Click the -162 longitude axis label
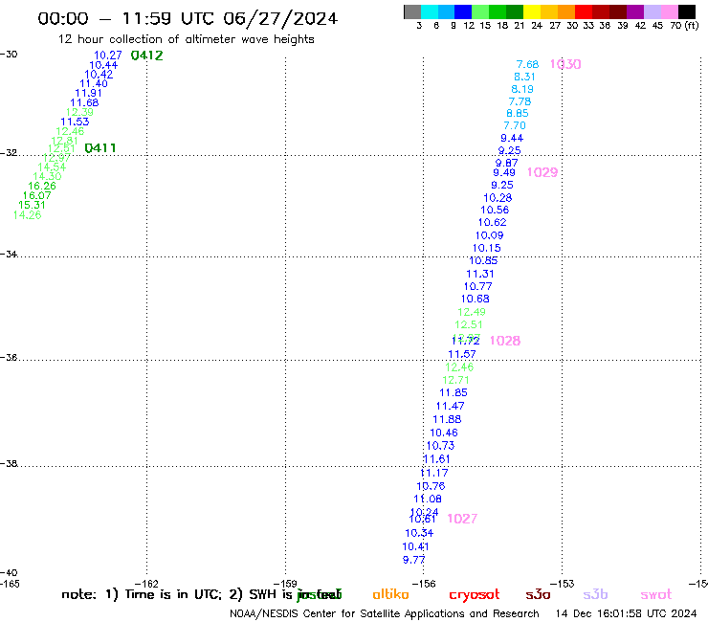The width and height of the screenshot is (708, 622). pyautogui.click(x=146, y=584)
